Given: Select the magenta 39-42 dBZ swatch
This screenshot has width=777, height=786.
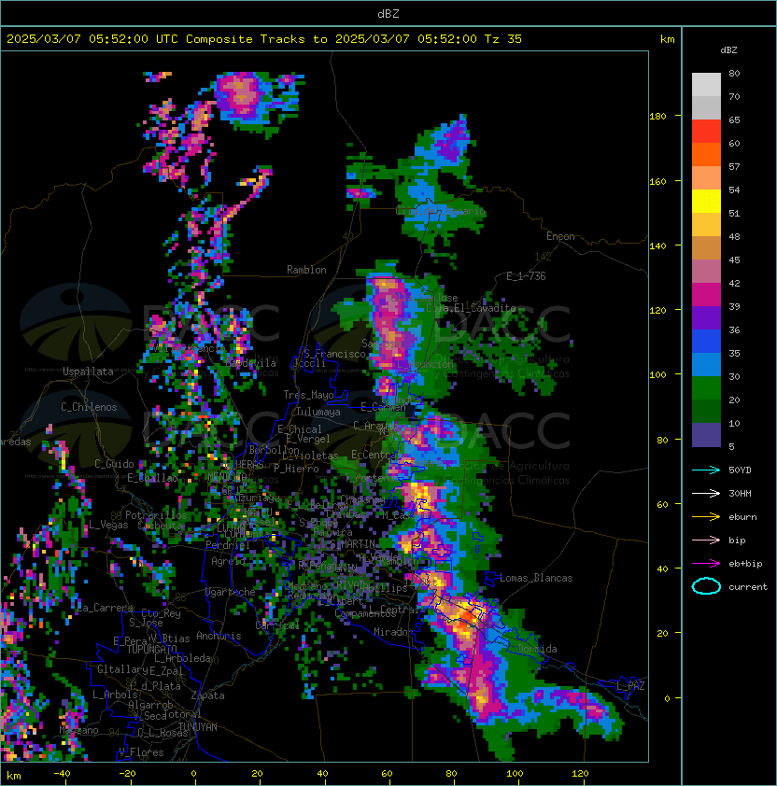Looking at the screenshot, I should (706, 294).
